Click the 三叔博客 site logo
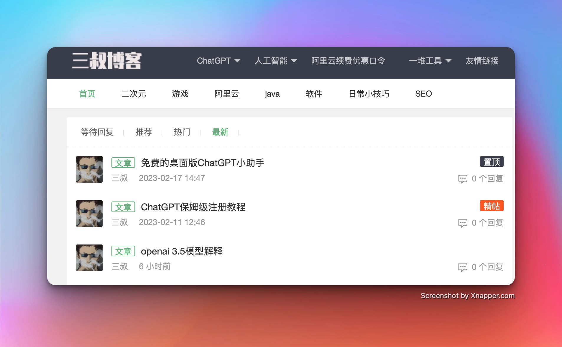Screen dimensions: 562x347 pyautogui.click(x=107, y=61)
